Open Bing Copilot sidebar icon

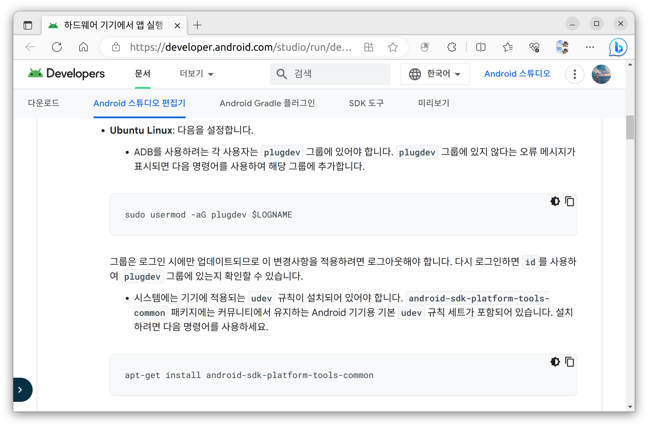coord(618,47)
